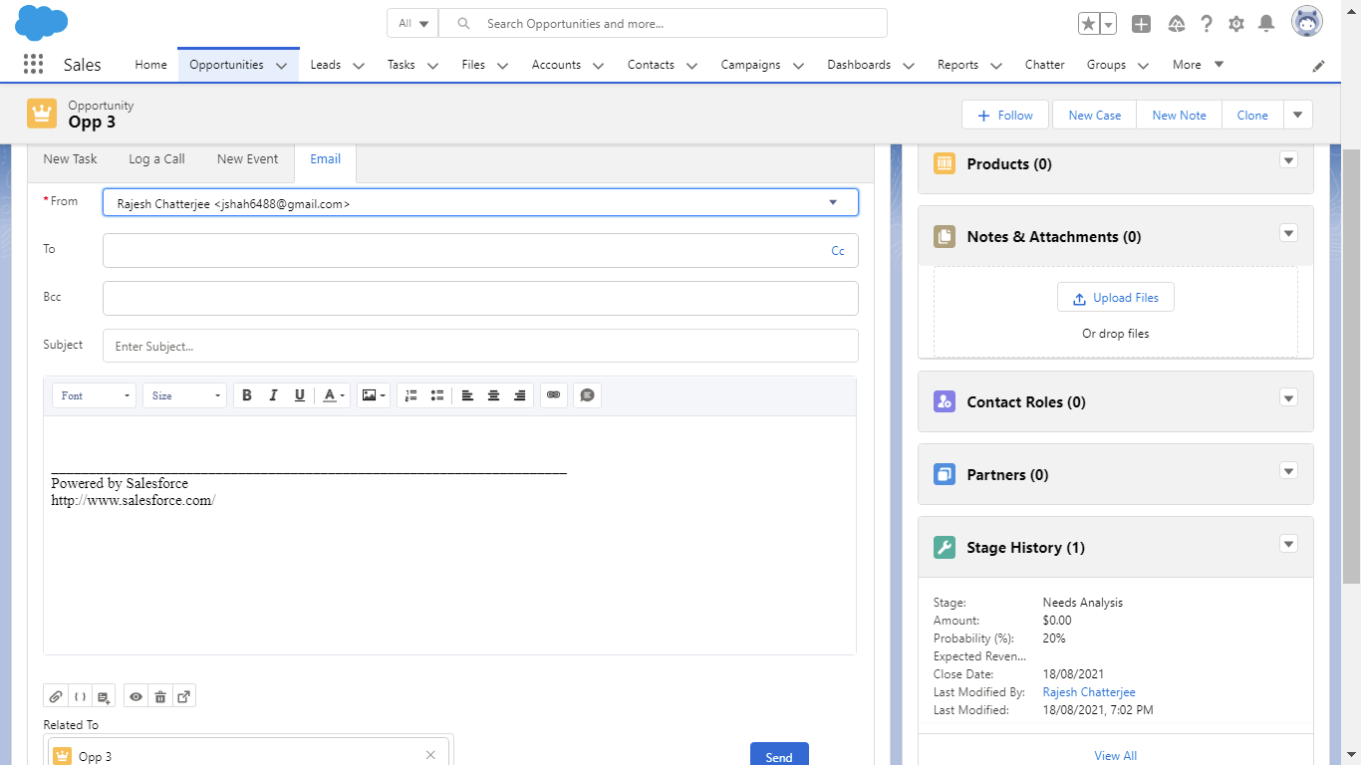Add this page to favorites star
This screenshot has height=765, width=1361.
pos(1089,24)
